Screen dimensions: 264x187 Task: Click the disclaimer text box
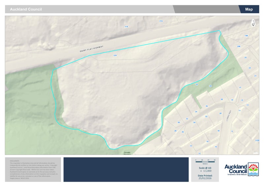(x=33, y=169)
